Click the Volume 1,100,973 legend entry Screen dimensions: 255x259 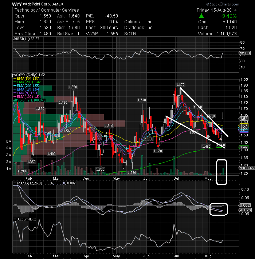(x=29, y=100)
